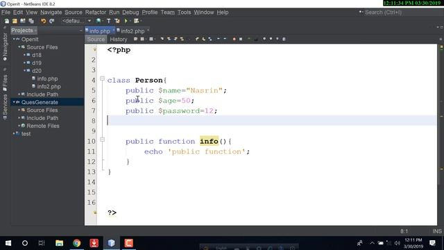
Task: Click the Save All toolbar icon
Action: click(x=31, y=21)
